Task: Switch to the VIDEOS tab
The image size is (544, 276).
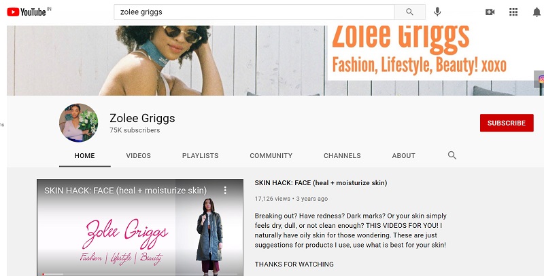Action: click(x=139, y=156)
